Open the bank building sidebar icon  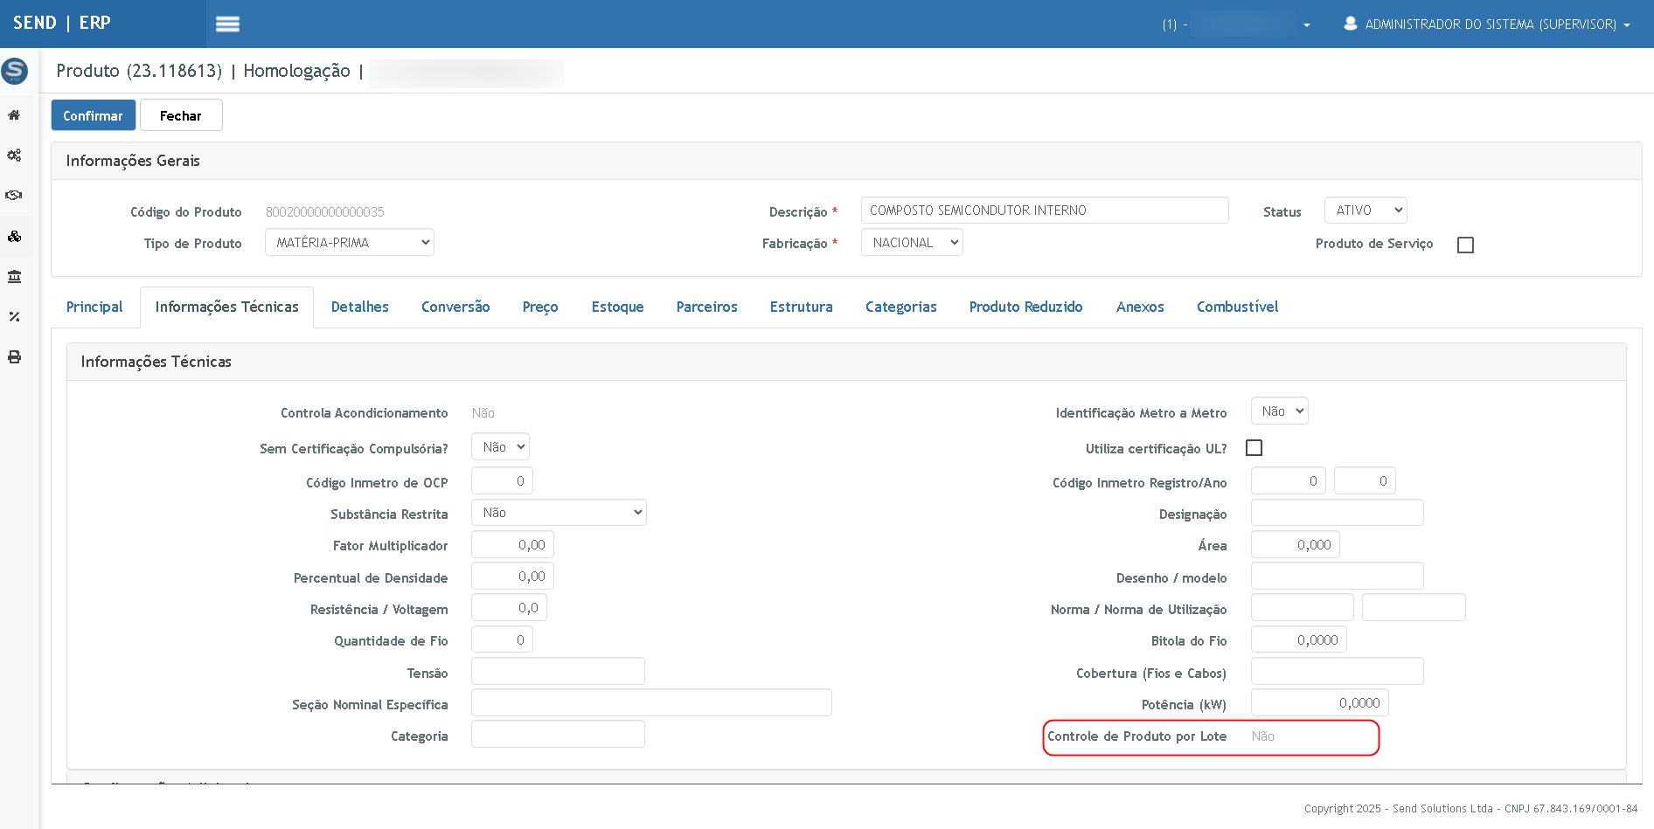point(14,277)
